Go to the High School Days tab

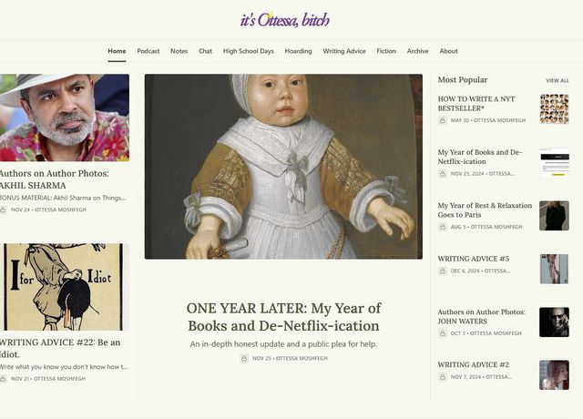pos(249,51)
